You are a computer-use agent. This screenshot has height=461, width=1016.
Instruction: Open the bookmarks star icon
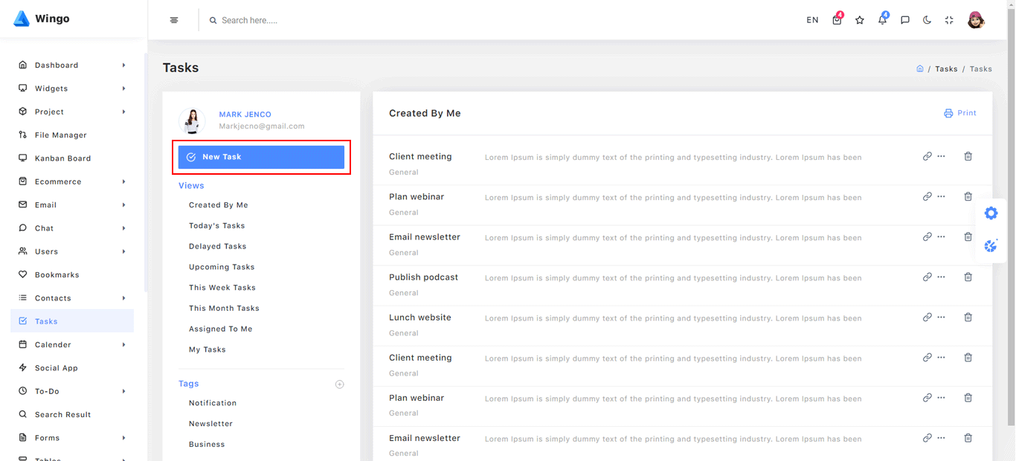click(860, 20)
